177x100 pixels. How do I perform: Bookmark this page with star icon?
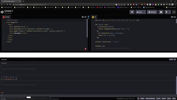[125, 4]
